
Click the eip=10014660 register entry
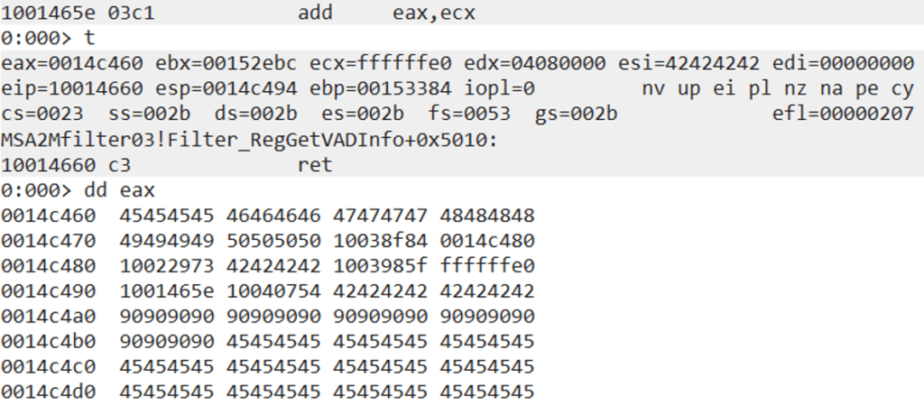(x=59, y=90)
